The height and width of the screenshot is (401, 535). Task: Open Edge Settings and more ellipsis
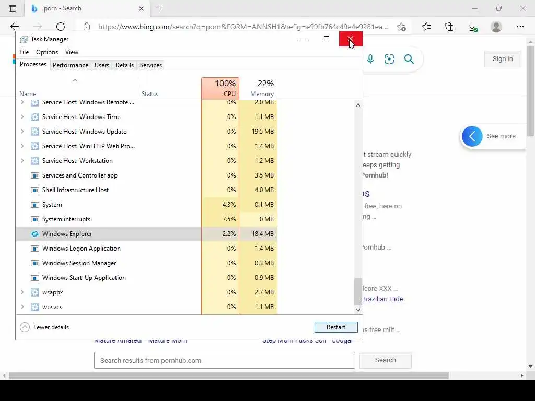520,27
